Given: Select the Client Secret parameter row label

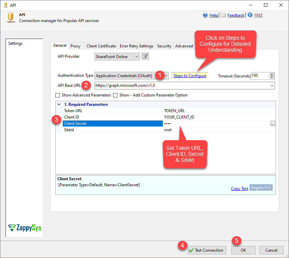Looking at the screenshot, I should (112, 123).
